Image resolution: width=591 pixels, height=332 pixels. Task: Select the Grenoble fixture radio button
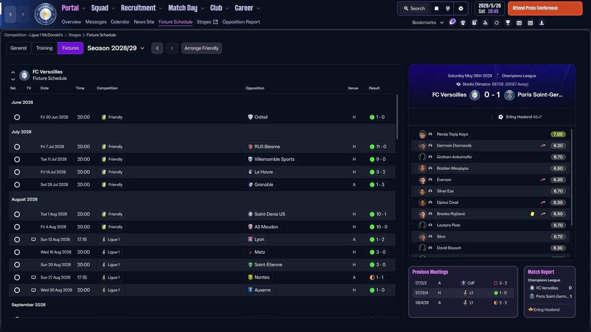[17, 185]
